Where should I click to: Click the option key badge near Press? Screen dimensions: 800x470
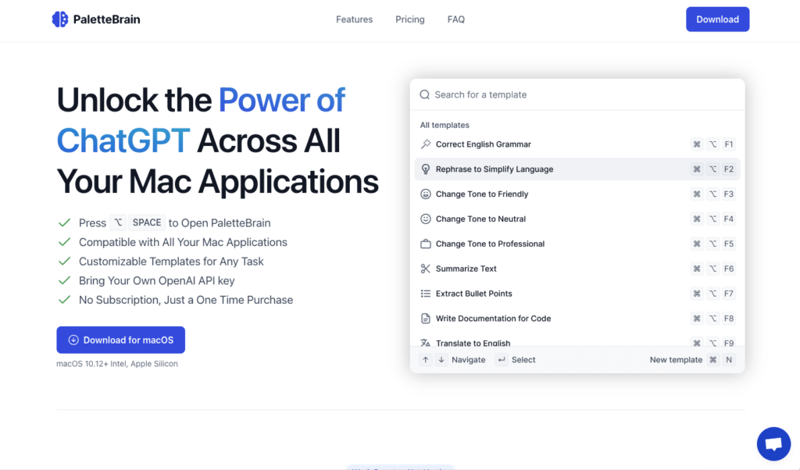pyautogui.click(x=118, y=223)
